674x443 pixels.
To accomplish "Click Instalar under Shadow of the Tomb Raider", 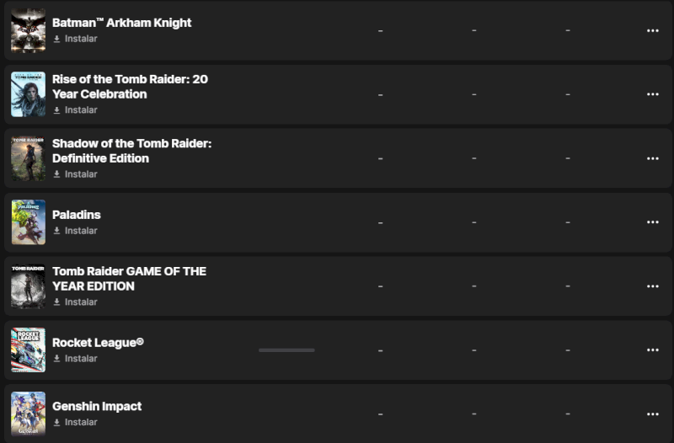I will [x=81, y=174].
